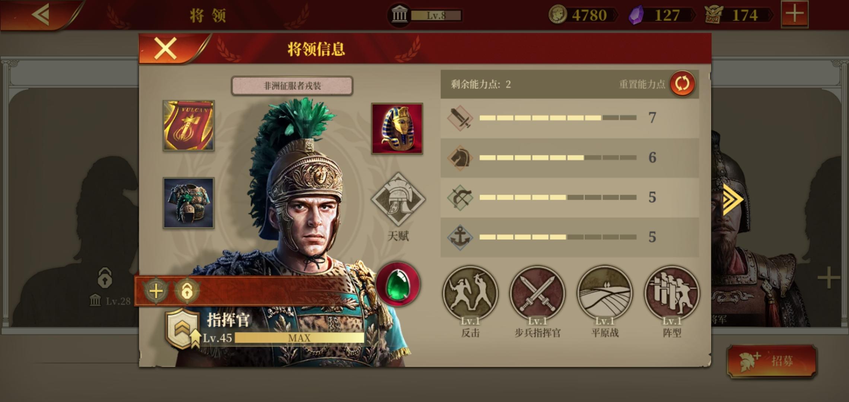Select the 反击 counterattack skill icon

click(x=470, y=293)
